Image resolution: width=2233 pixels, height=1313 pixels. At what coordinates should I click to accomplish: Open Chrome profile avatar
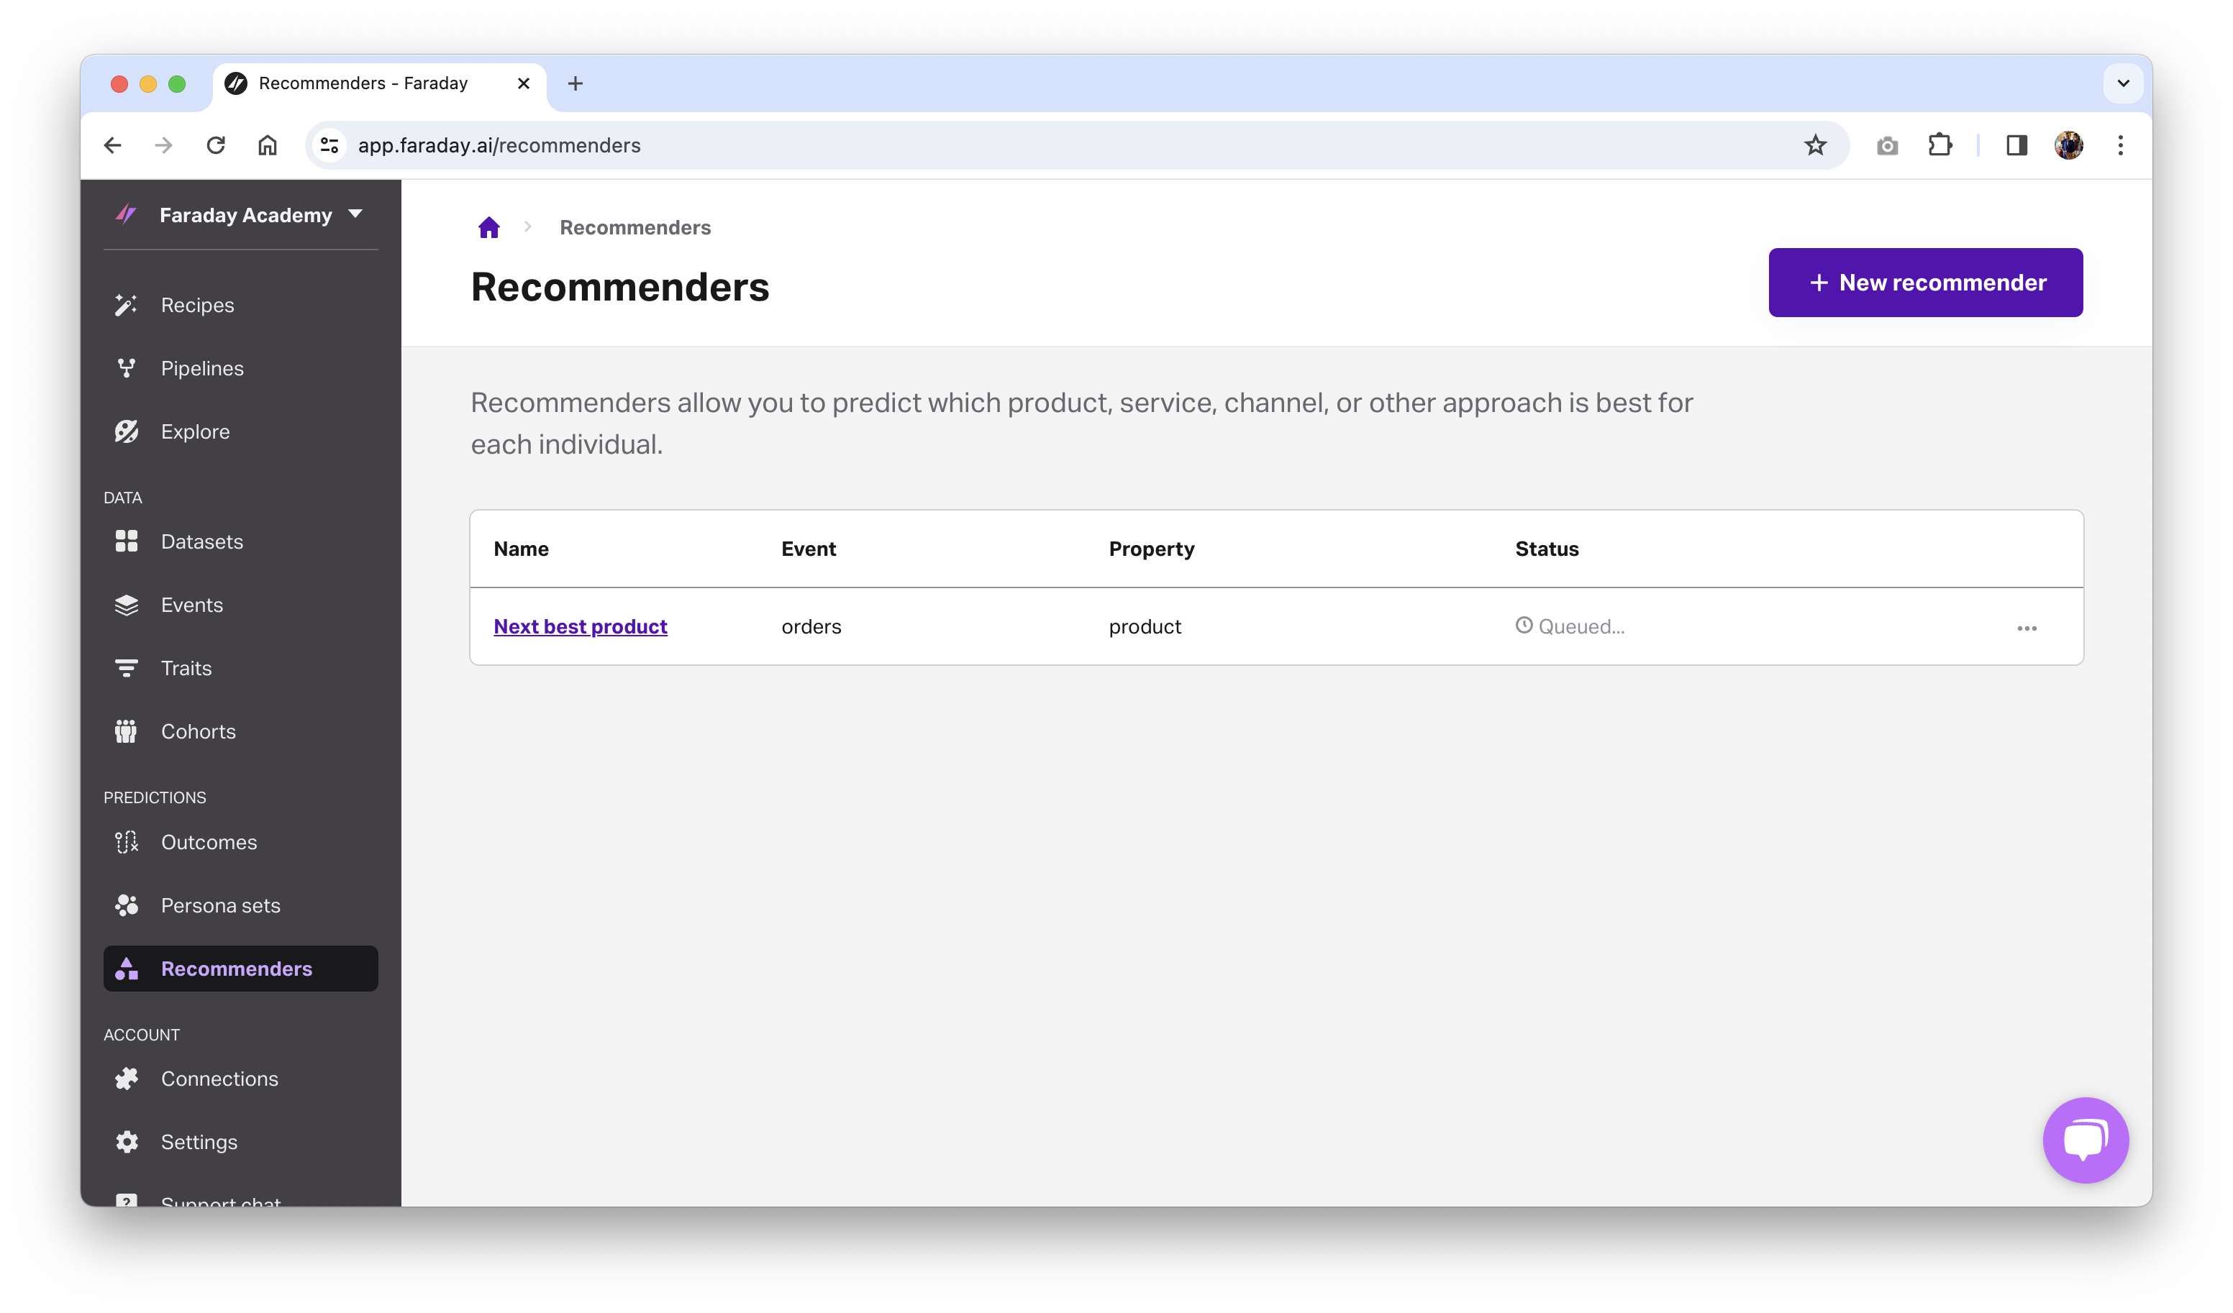coord(2068,145)
